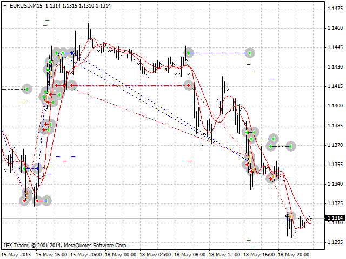Click the orange triangle marker on the 1.1314 price line
Viewport: 346px width, 259px height.
click(291, 216)
